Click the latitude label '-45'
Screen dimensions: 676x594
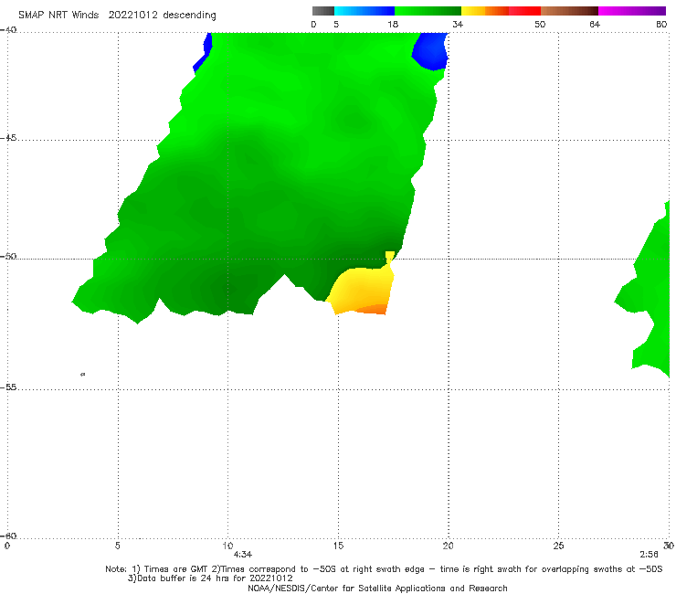tap(8, 138)
